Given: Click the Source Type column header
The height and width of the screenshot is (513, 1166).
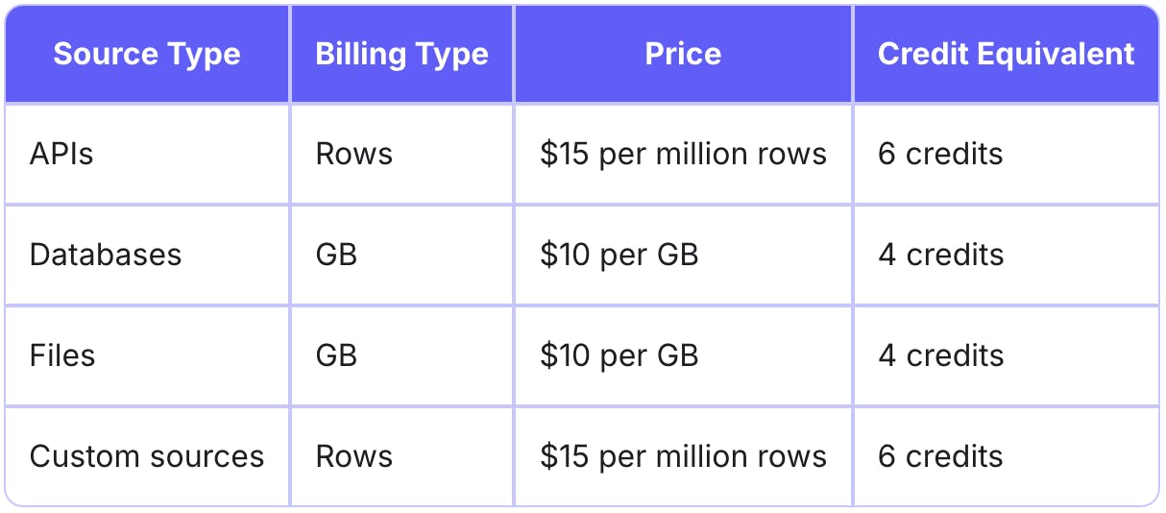Looking at the screenshot, I should (147, 54).
